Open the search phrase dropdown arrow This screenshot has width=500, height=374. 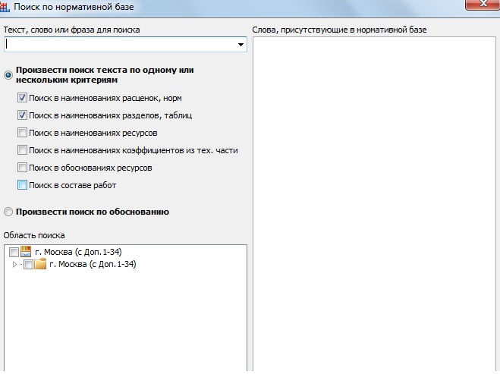pos(241,46)
